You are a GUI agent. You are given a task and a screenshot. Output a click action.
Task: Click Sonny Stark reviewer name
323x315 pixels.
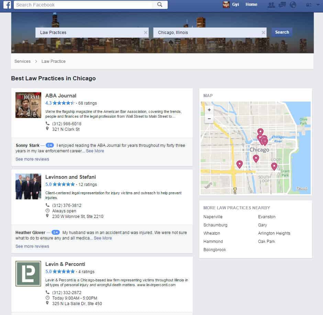27,145
